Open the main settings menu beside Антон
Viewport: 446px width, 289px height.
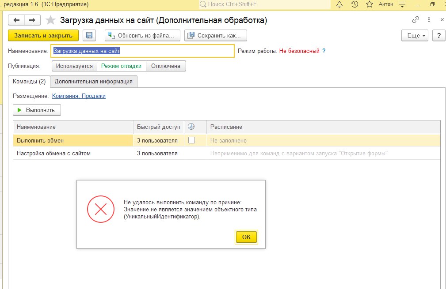pyautogui.click(x=402, y=4)
